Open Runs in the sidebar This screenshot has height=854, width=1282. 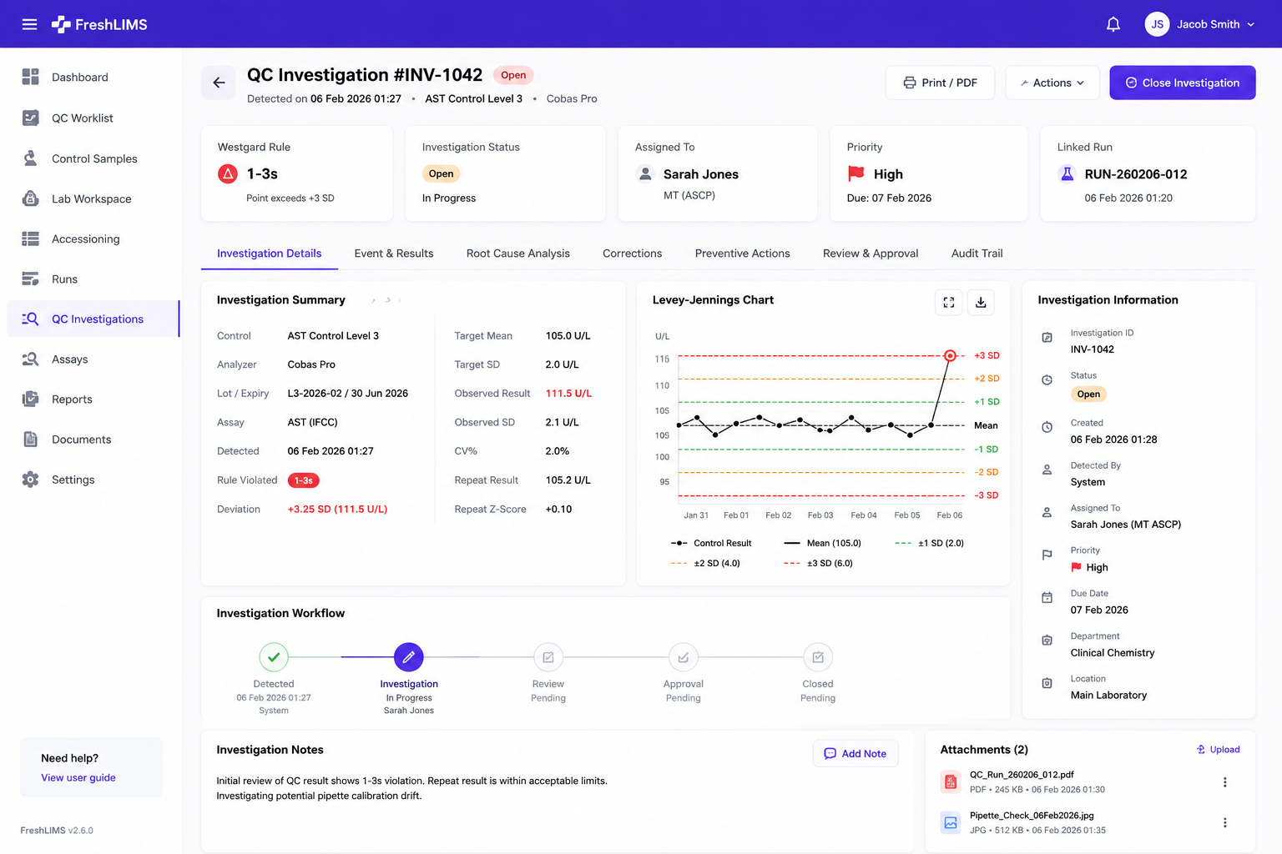click(x=93, y=279)
